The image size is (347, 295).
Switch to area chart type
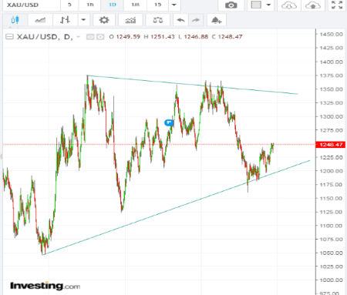(40, 20)
